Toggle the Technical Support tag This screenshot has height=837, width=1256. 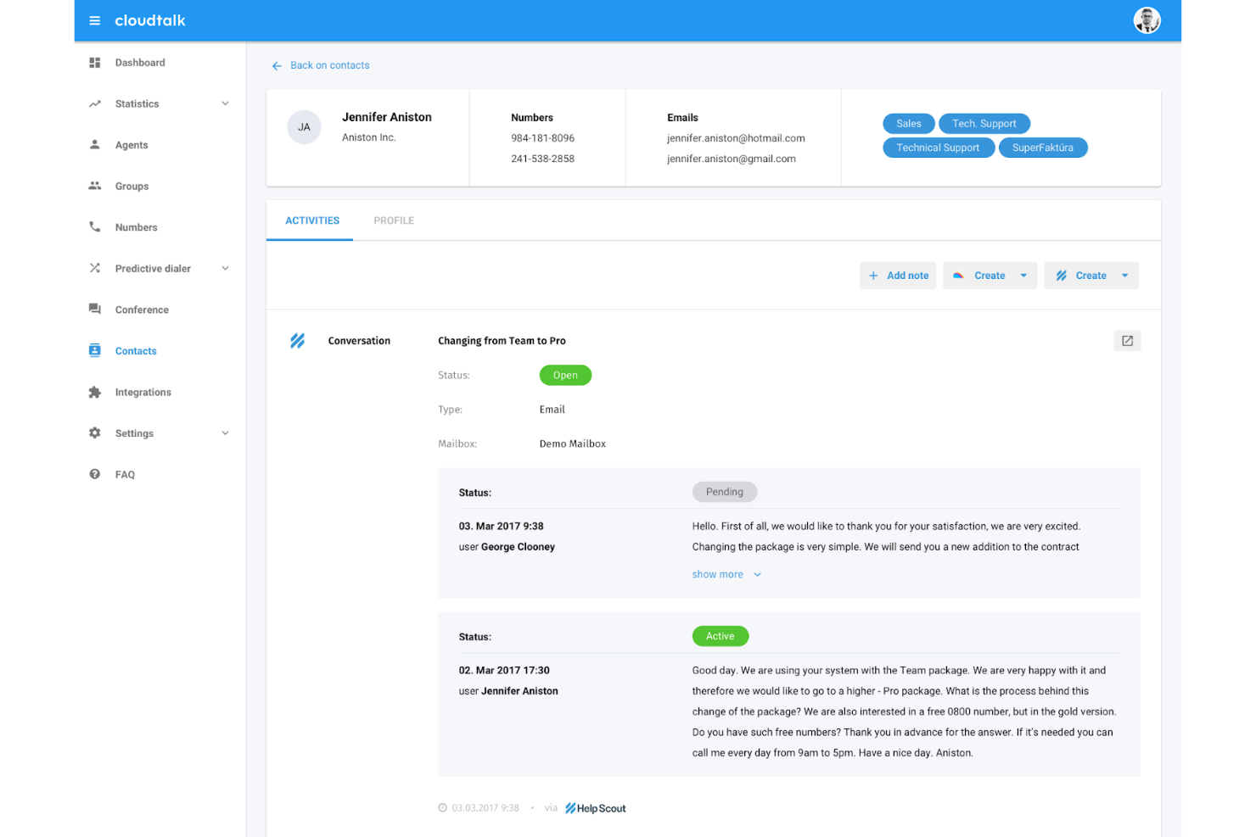[x=939, y=147]
